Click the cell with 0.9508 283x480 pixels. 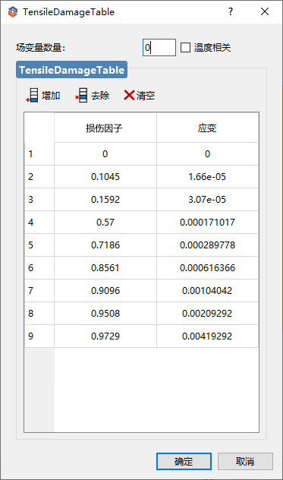coord(105,314)
